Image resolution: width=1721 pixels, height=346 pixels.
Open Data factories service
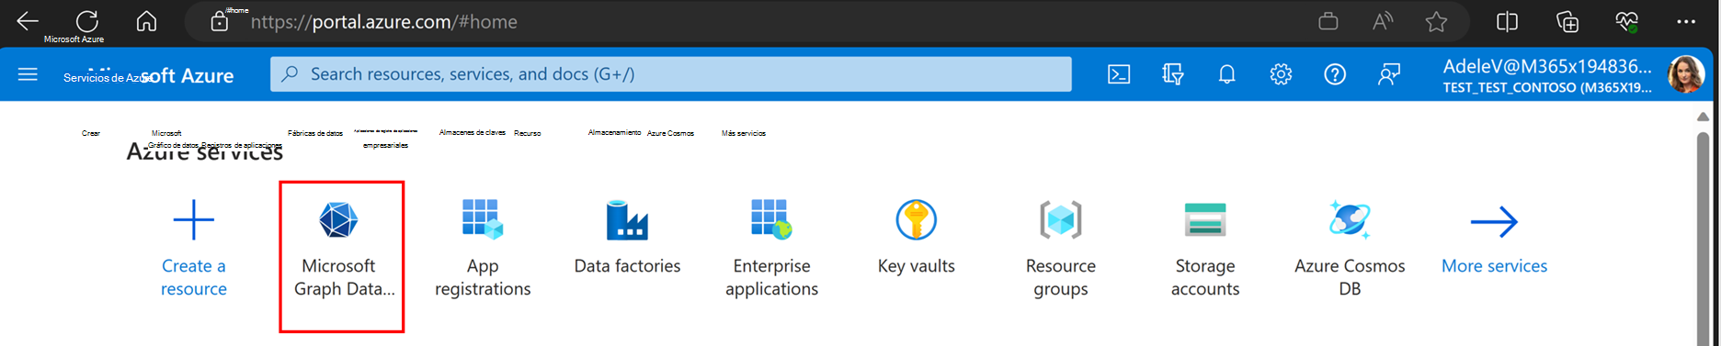[x=627, y=239]
